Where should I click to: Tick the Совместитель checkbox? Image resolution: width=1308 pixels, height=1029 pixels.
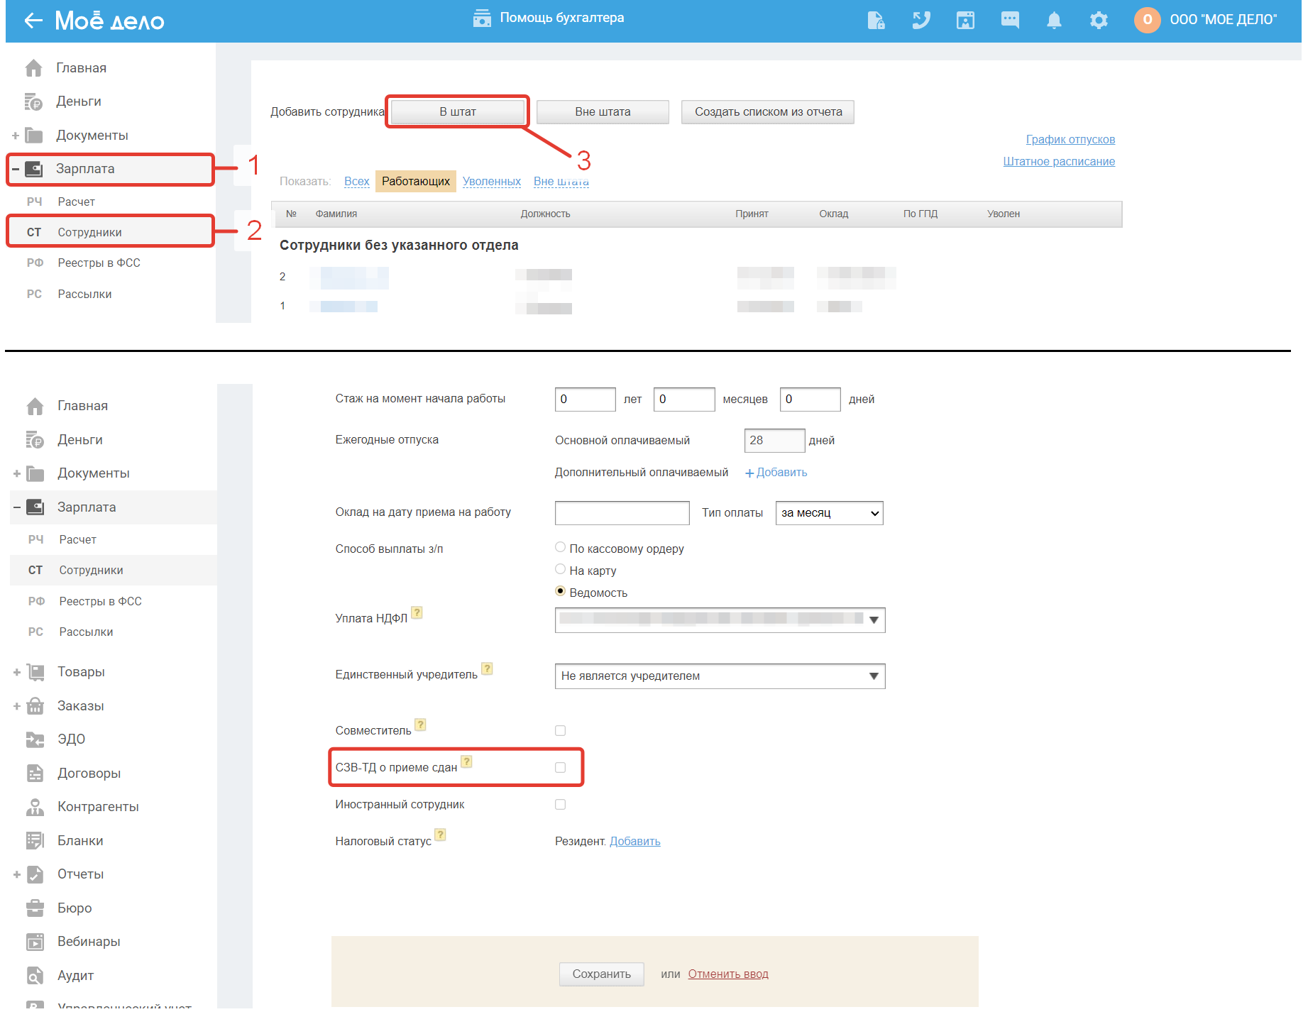click(x=561, y=731)
